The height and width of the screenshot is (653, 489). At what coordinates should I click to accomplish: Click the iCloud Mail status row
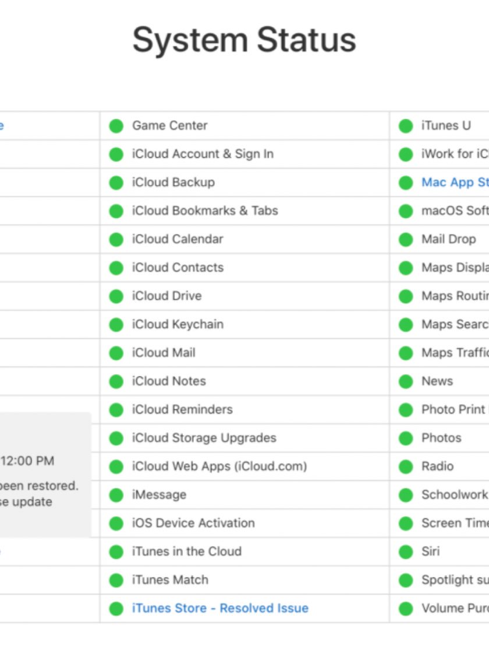click(x=164, y=353)
